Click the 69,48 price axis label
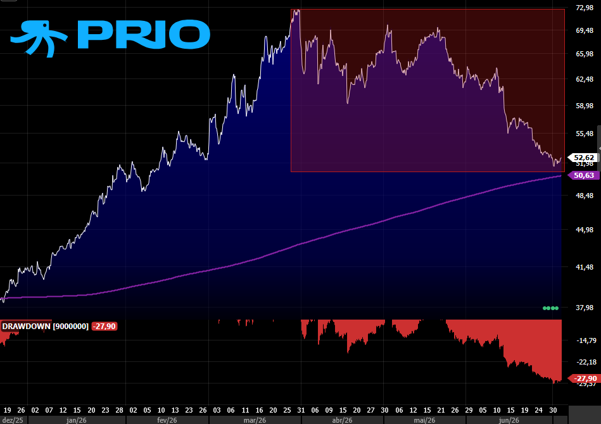 tap(585, 30)
